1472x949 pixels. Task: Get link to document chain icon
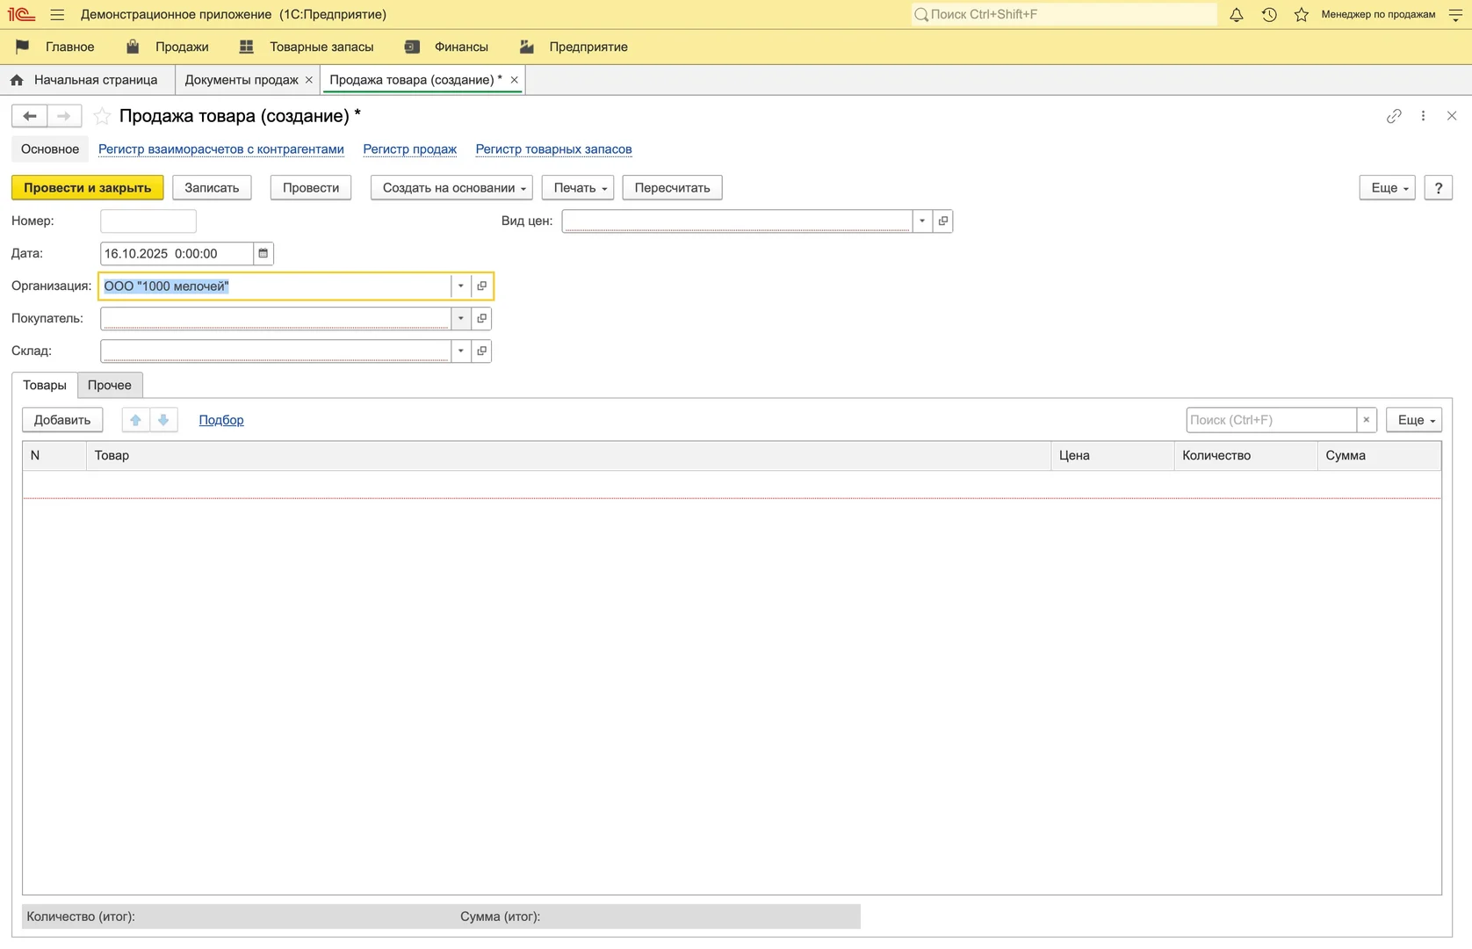click(x=1394, y=116)
